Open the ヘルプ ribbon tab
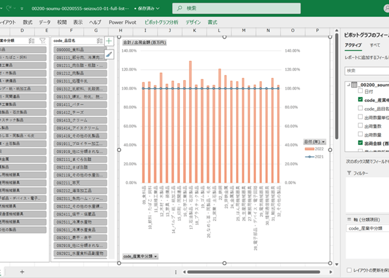 coord(95,22)
